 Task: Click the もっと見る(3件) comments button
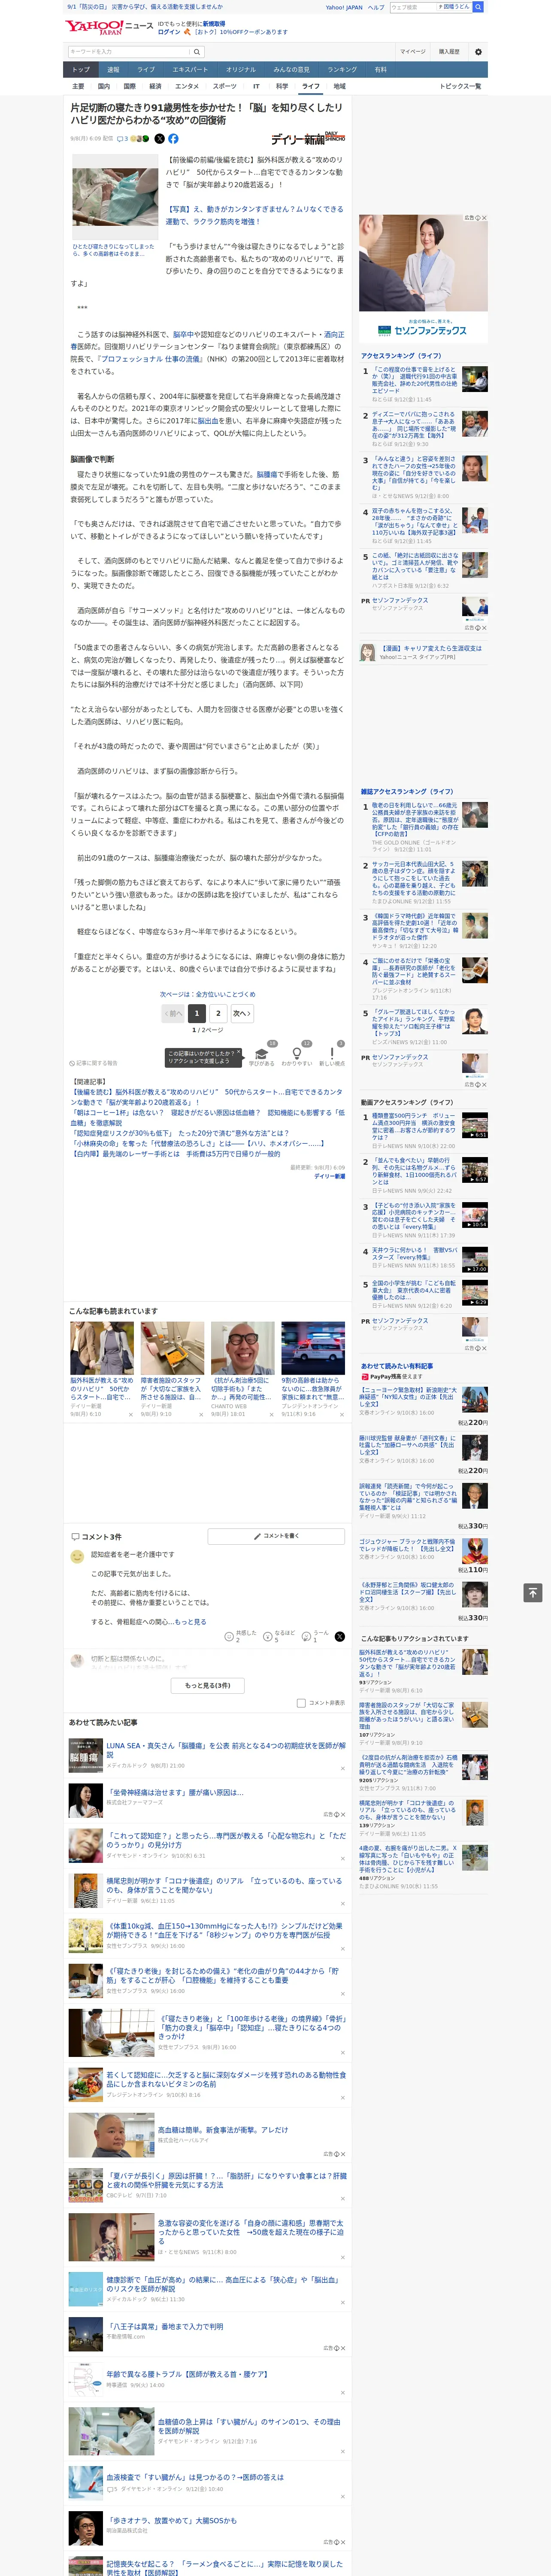208,1685
